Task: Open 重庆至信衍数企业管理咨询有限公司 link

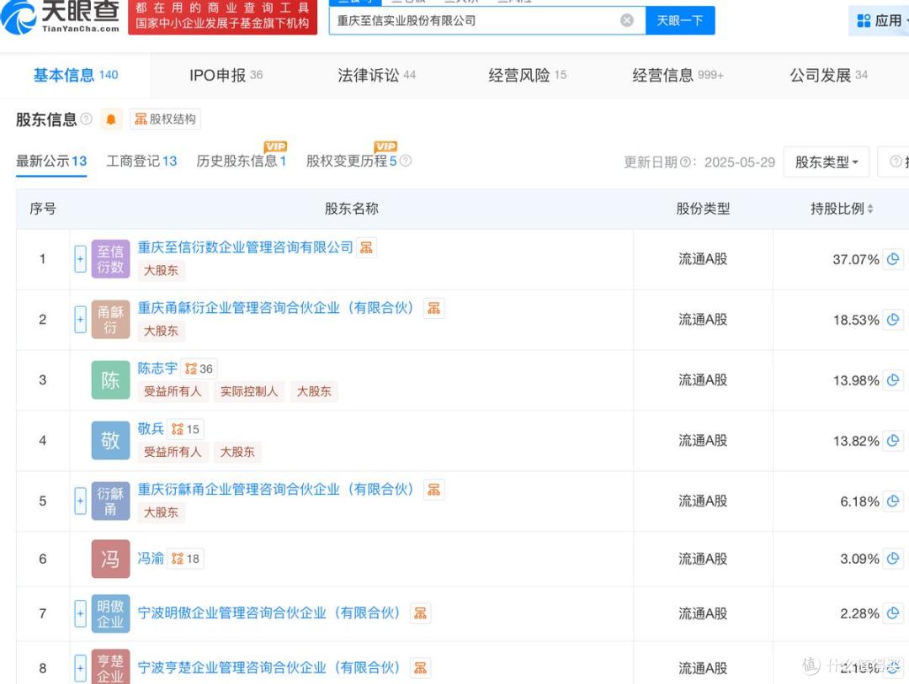Action: tap(245, 247)
